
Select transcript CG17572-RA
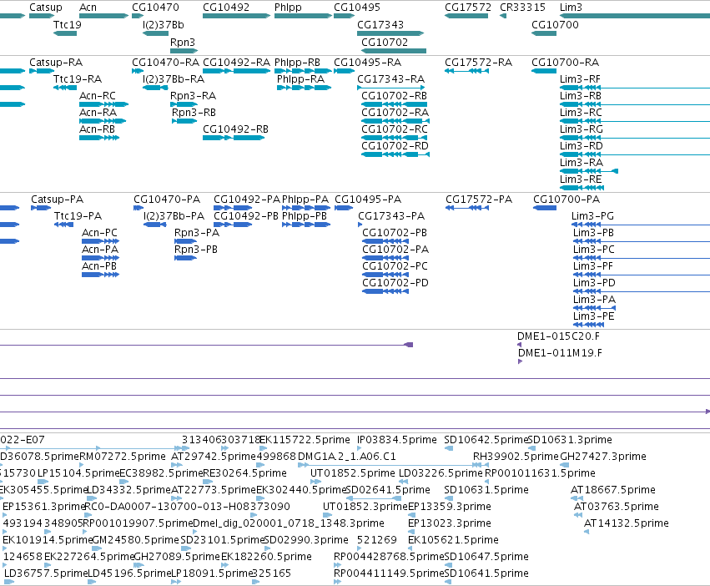466,71
